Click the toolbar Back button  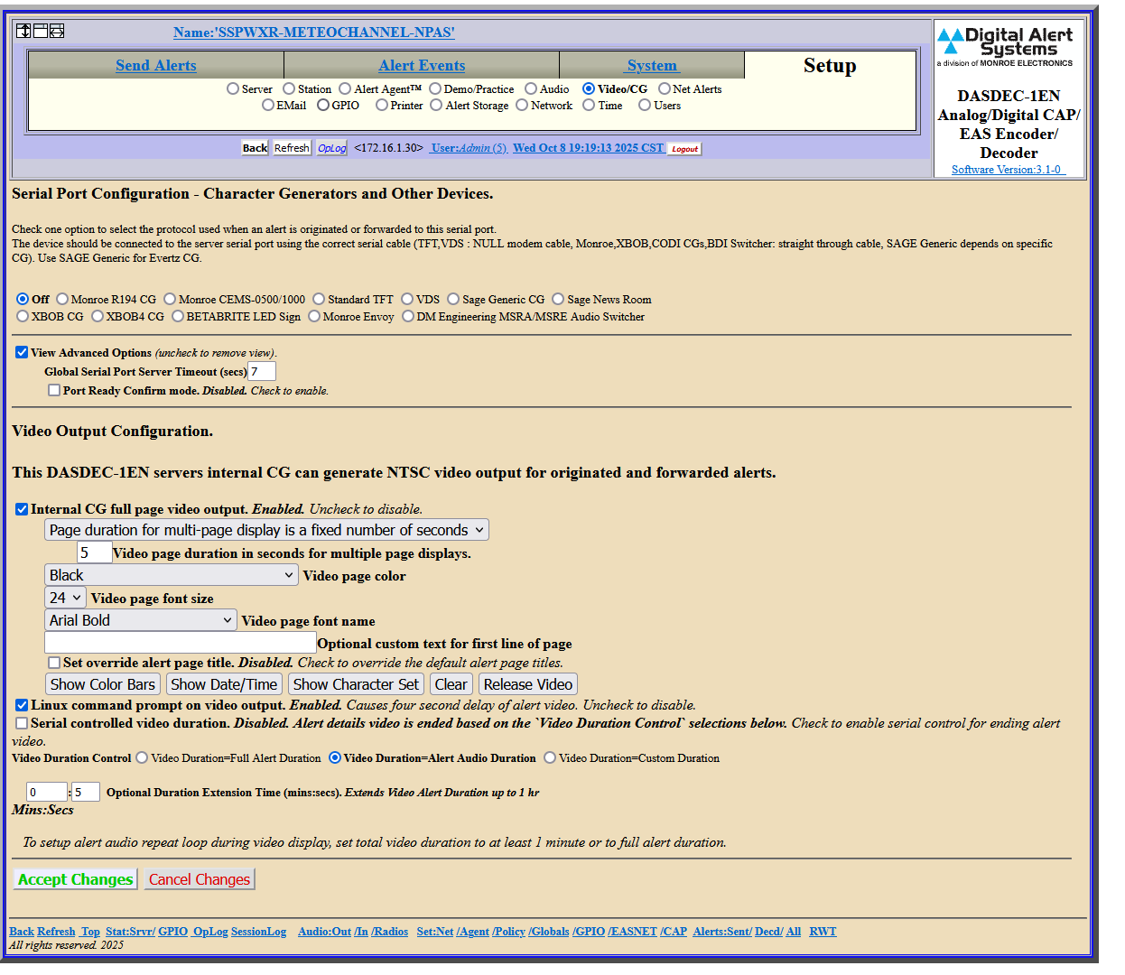[x=255, y=148]
